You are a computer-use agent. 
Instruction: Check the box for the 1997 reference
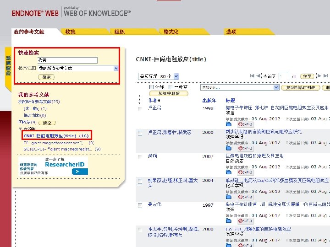pos(140,205)
